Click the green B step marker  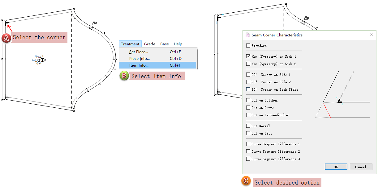[124, 76]
